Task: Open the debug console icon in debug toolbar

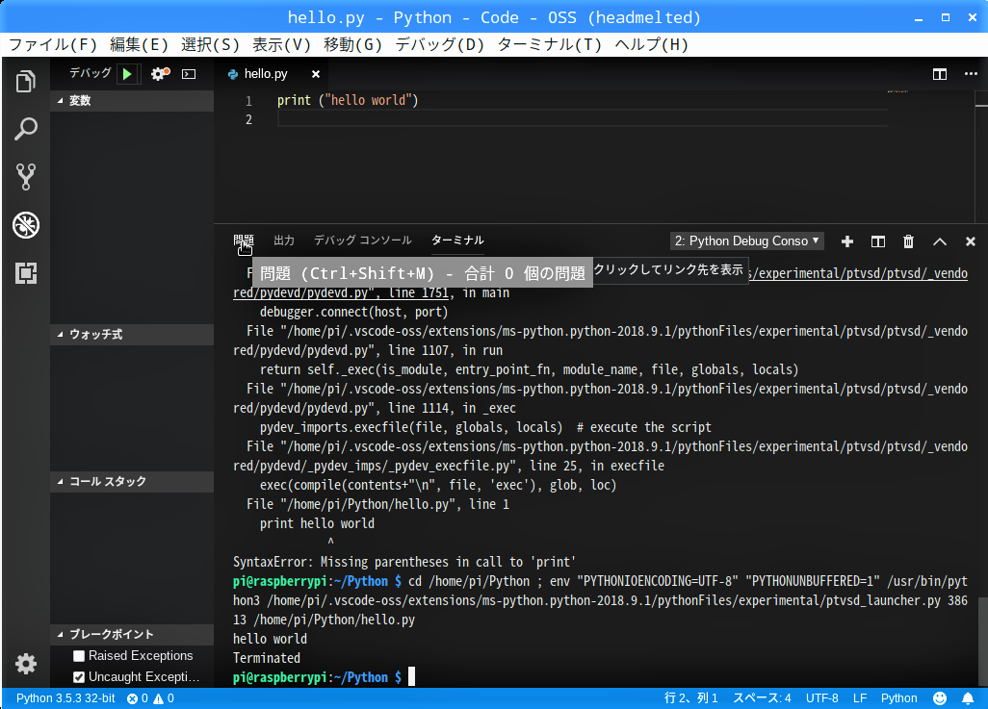Action: pyautogui.click(x=189, y=74)
